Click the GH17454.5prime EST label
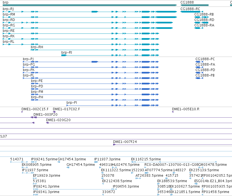This screenshot has height=196, width=232. point(81,165)
